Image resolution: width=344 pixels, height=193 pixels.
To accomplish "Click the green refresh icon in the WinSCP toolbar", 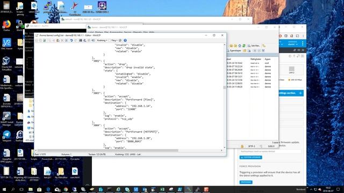I will pyautogui.click(x=243, y=46).
